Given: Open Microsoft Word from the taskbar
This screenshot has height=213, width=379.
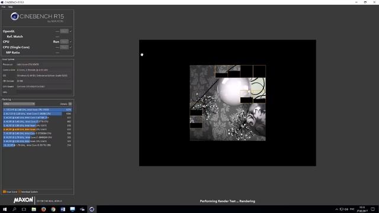Looking at the screenshot, I should click(63, 209).
